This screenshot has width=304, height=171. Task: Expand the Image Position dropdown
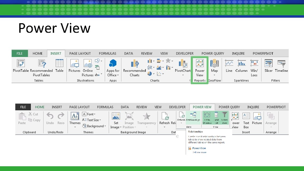[x=135, y=127]
